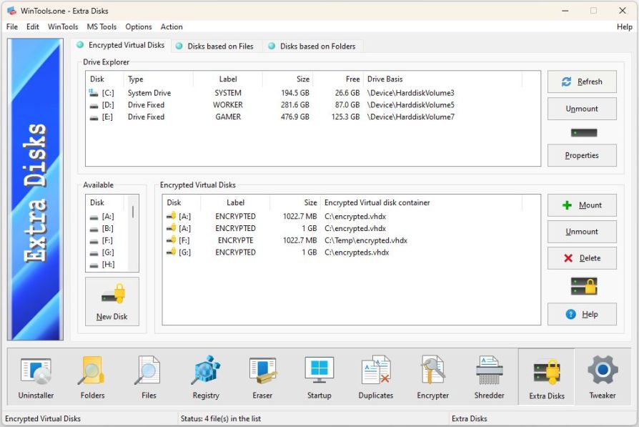Open the MS Tools menu
639x427 pixels.
(101, 26)
